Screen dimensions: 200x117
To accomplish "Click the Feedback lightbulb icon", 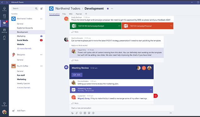I will (x=4, y=104).
